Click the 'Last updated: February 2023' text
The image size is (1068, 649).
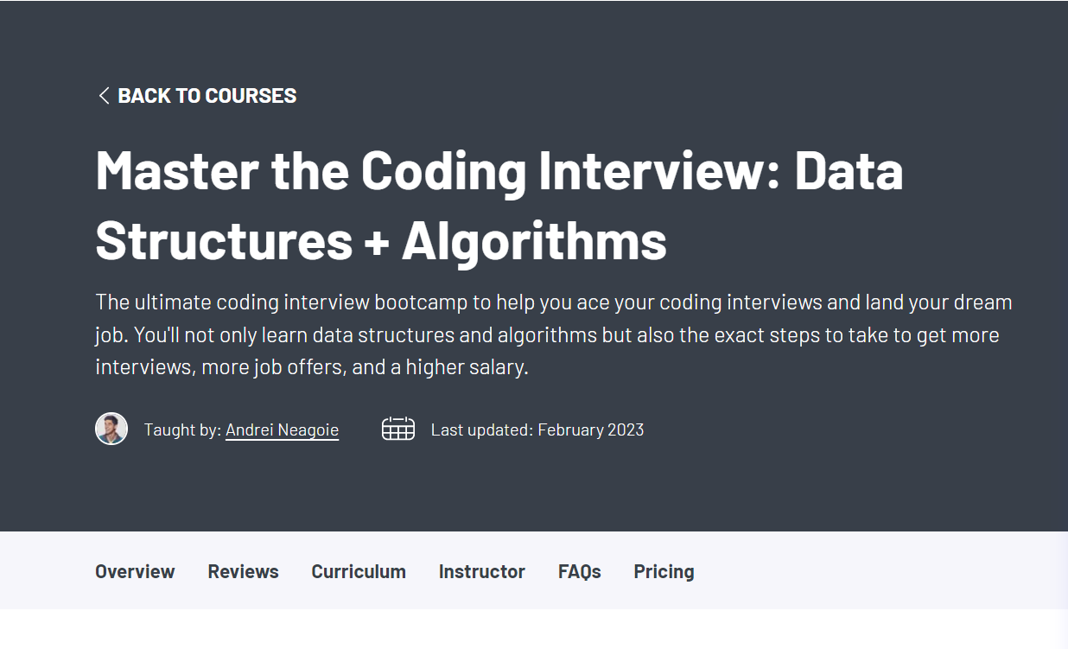[x=537, y=429]
